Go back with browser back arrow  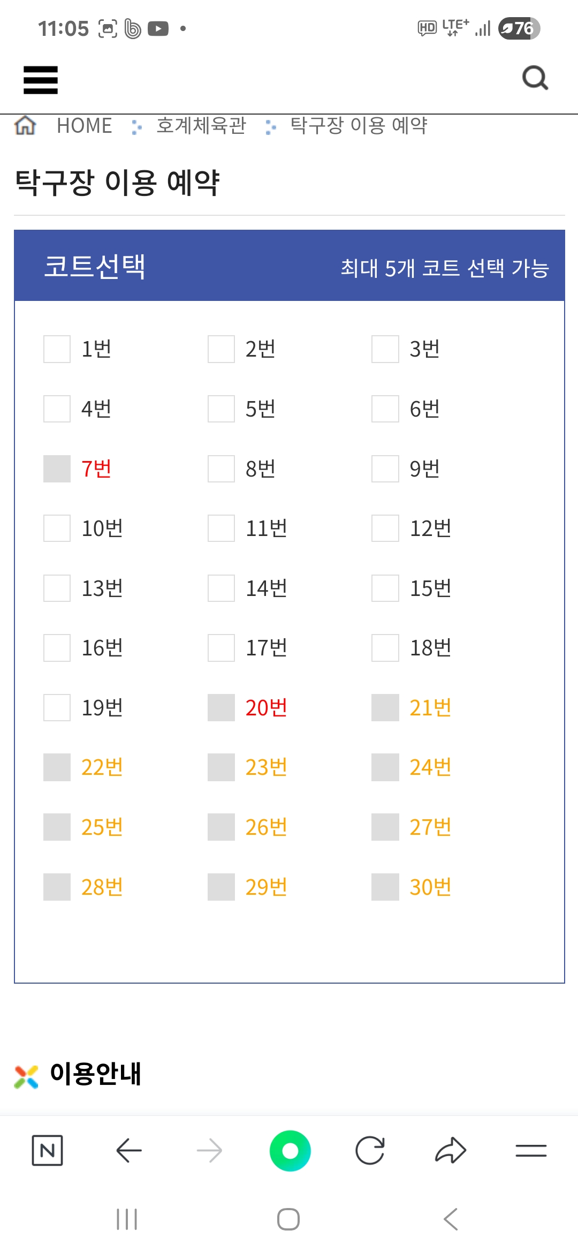pyautogui.click(x=128, y=1150)
